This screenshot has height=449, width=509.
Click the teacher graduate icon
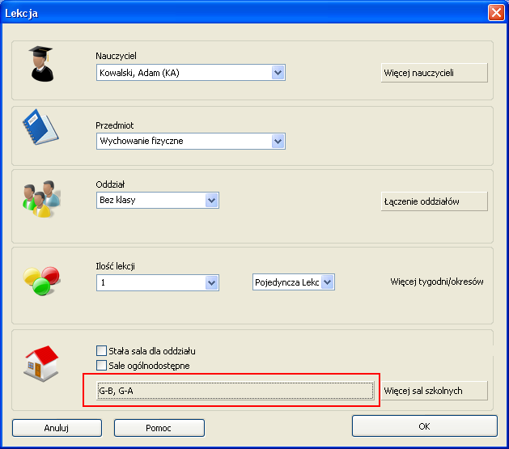click(x=41, y=64)
